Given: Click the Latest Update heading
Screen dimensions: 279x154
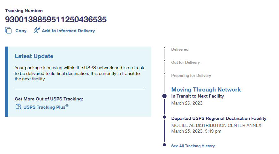Looking at the screenshot, I should pyautogui.click(x=34, y=56).
